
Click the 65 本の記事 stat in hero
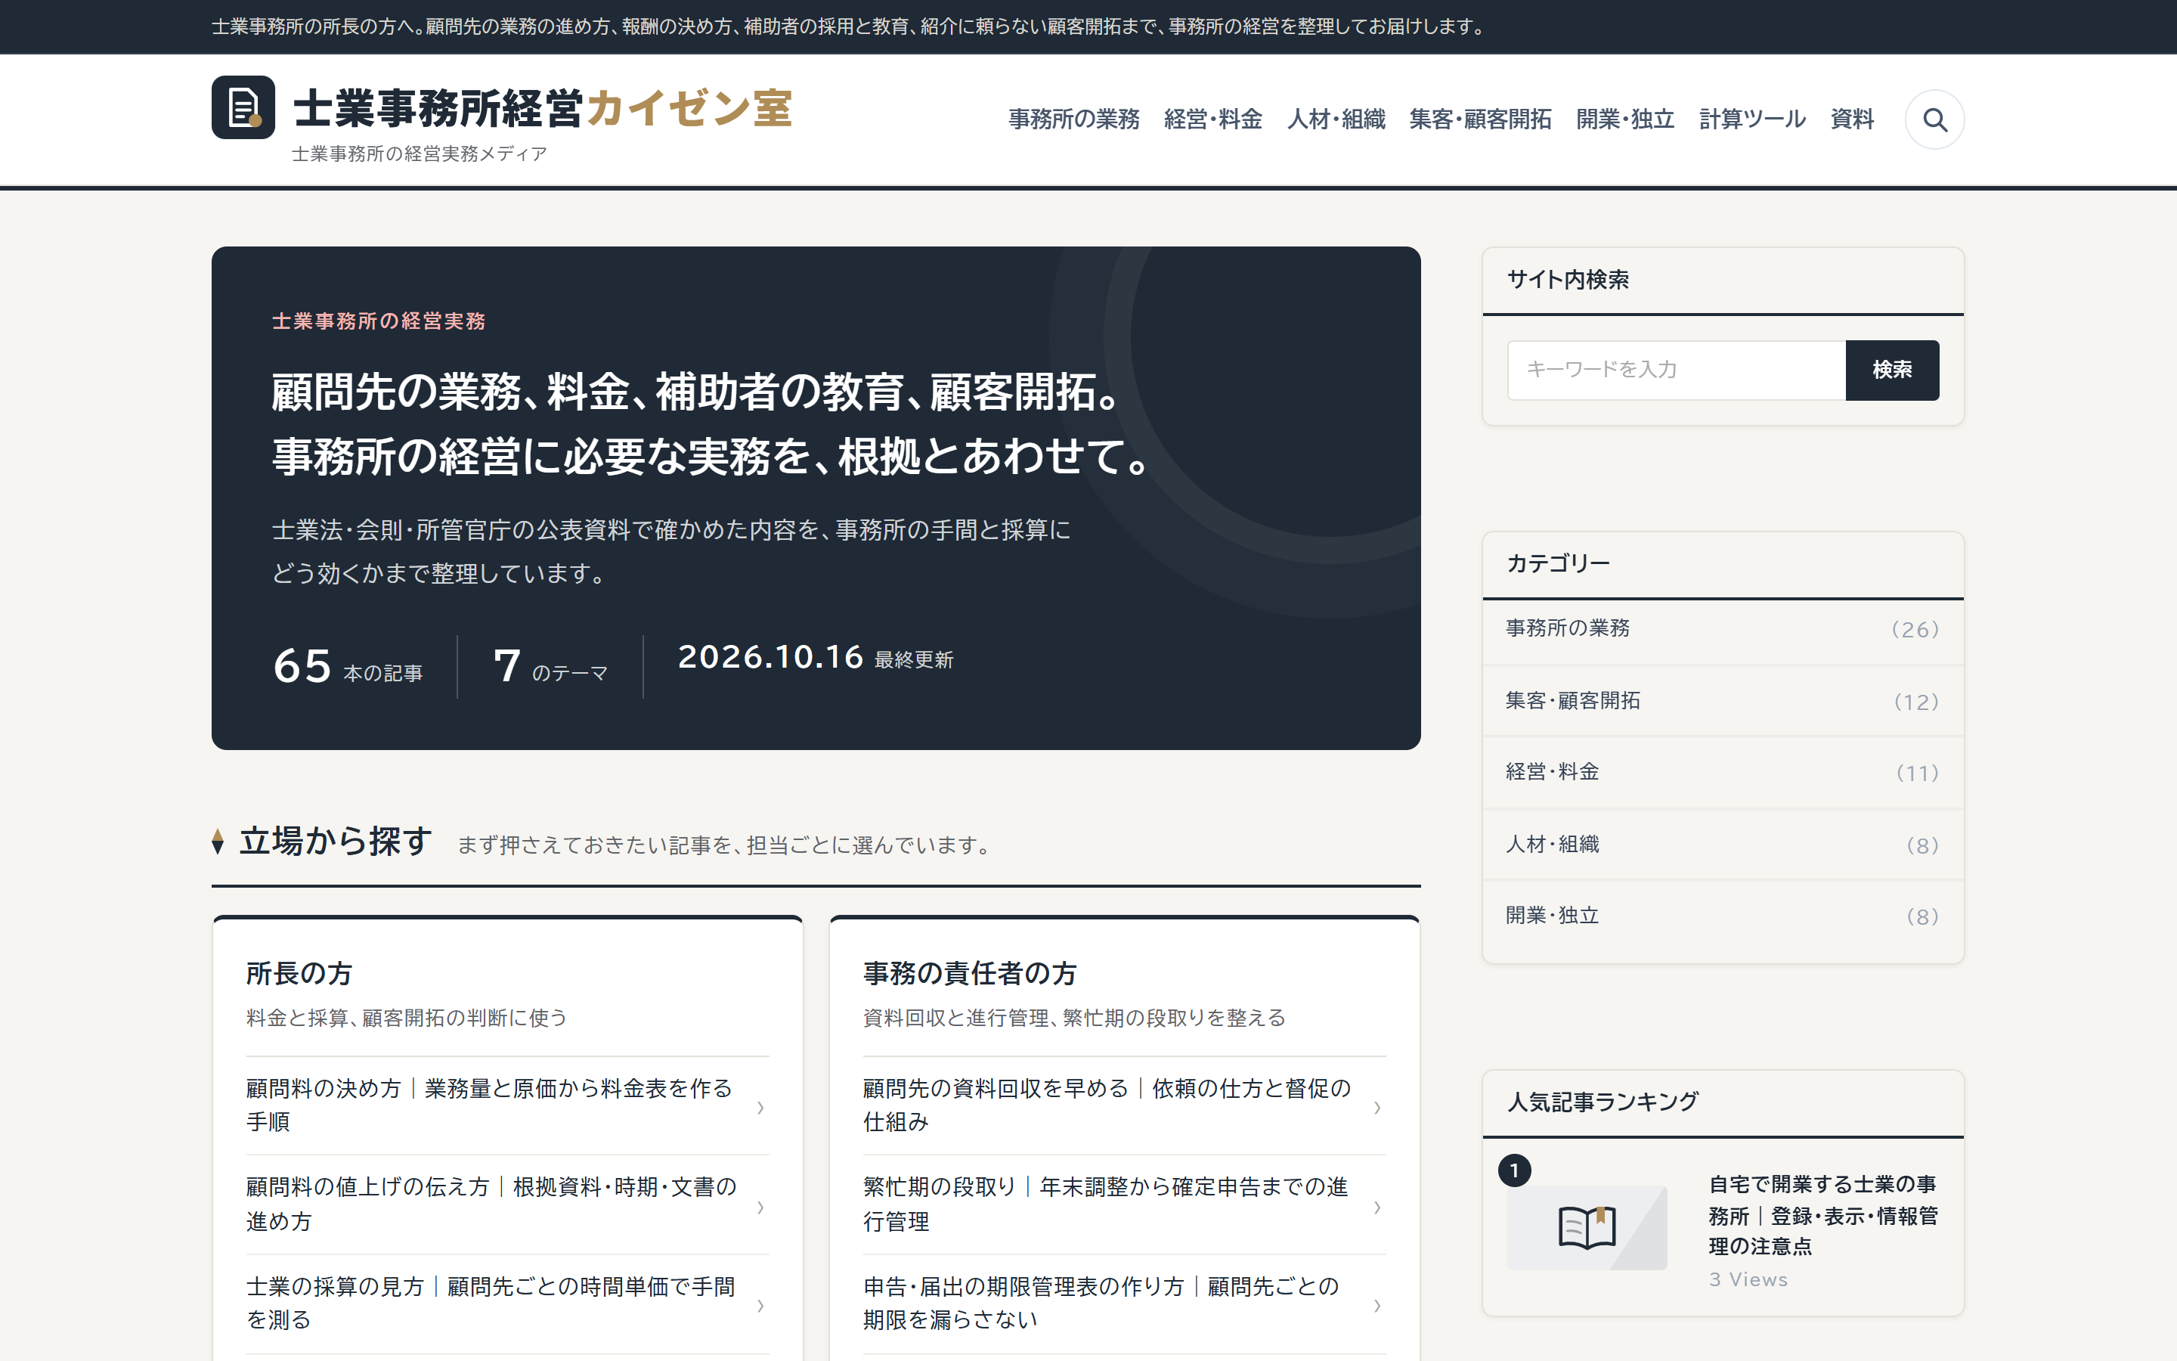pyautogui.click(x=347, y=666)
